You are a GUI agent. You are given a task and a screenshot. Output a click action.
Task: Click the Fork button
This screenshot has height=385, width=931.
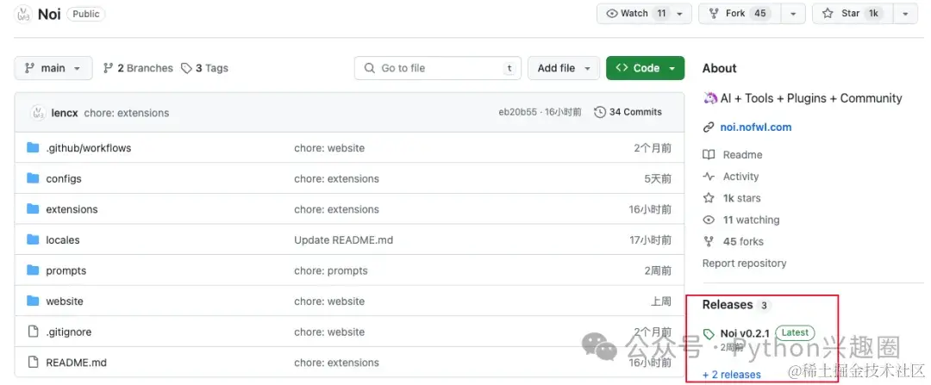(739, 14)
